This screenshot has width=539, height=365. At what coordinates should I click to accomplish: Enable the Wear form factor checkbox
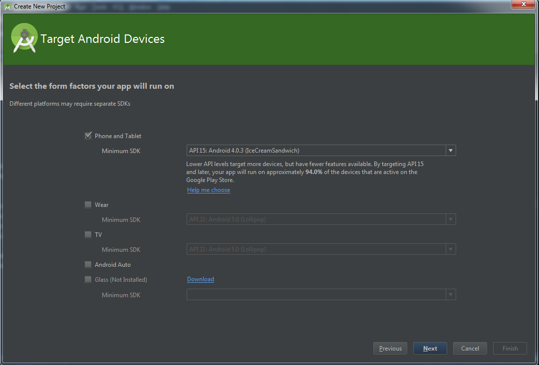tap(88, 204)
